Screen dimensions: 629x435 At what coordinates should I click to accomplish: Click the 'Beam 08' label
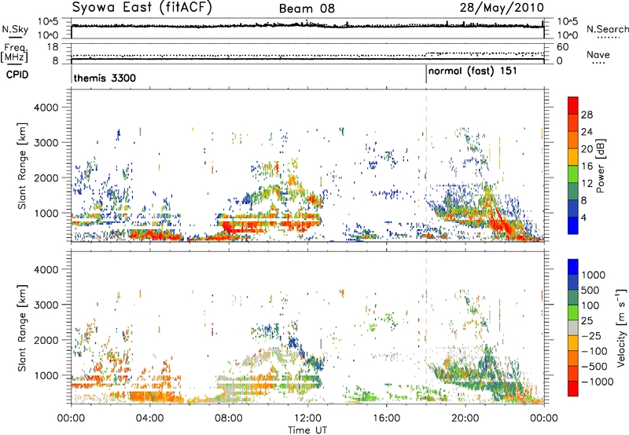(307, 9)
